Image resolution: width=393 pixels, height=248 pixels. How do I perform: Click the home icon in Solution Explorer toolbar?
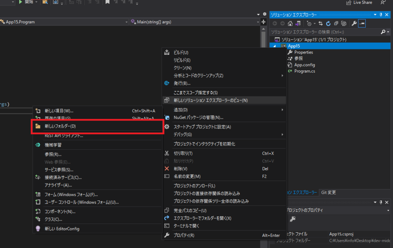[290, 24]
